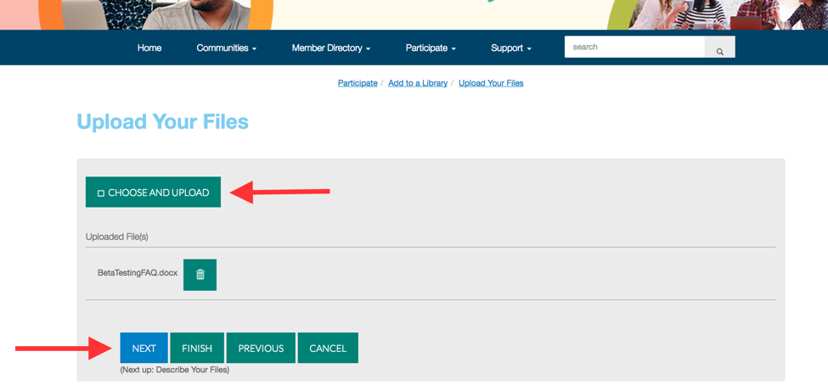Viewport: 828px width, 385px height.
Task: Open the Communities dropdown menu
Action: coord(227,48)
